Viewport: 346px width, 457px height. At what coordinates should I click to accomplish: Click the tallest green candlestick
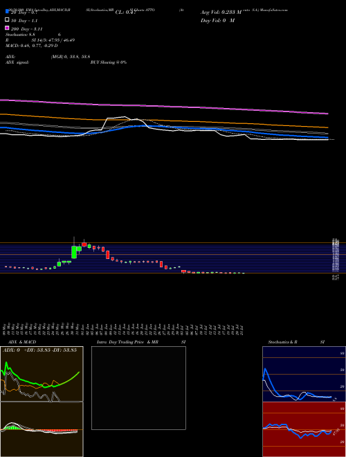point(74,252)
